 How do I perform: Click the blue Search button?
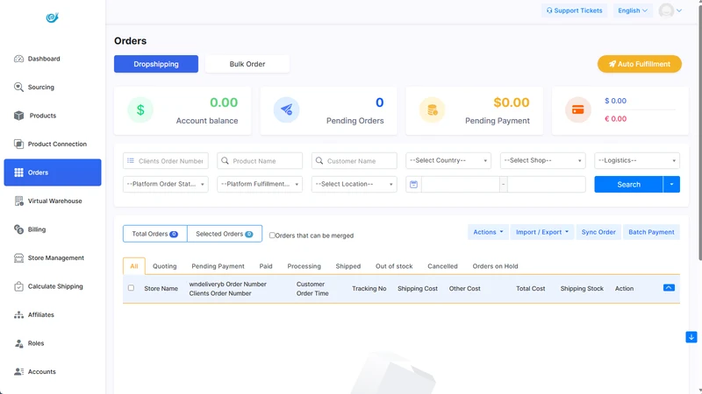(x=628, y=185)
